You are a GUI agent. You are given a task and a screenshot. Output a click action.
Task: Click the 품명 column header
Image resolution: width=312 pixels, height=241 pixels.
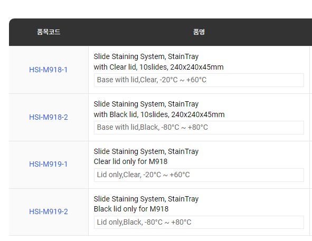point(199,32)
